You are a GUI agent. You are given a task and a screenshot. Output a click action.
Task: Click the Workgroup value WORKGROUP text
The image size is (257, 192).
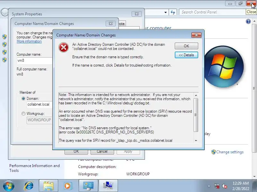(x=138, y=174)
